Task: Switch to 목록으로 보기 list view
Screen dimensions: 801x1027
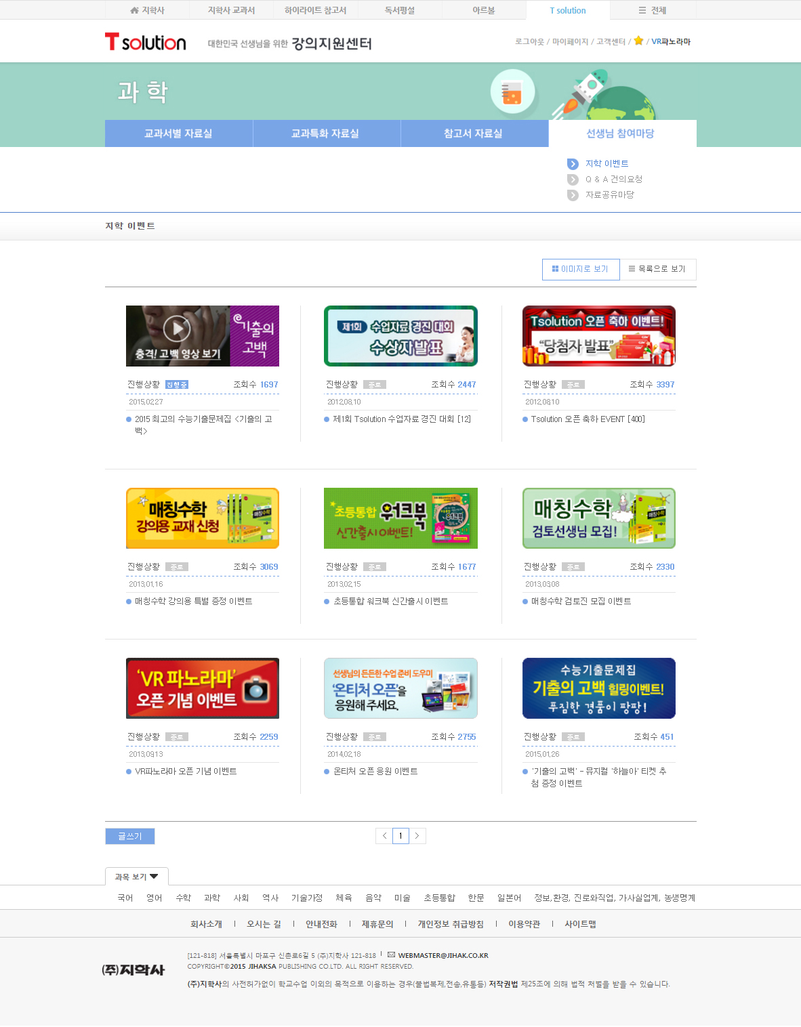Action: click(657, 269)
